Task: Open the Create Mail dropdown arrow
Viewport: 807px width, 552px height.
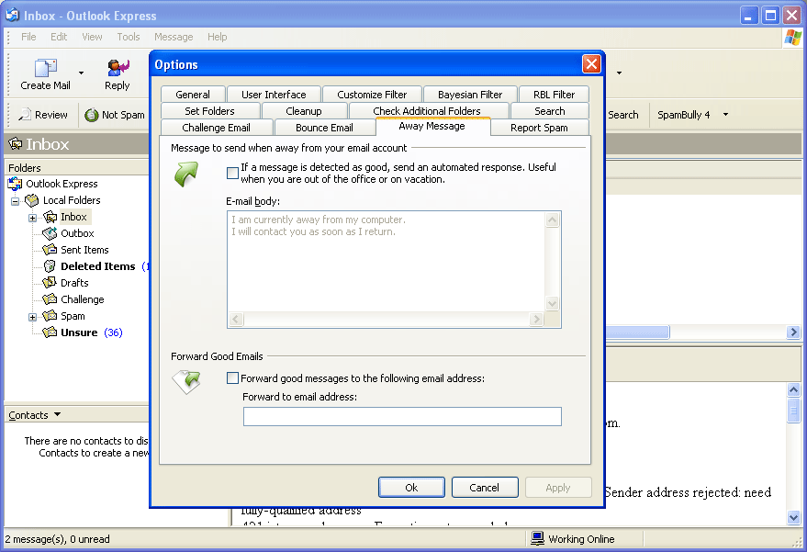Action: point(82,73)
